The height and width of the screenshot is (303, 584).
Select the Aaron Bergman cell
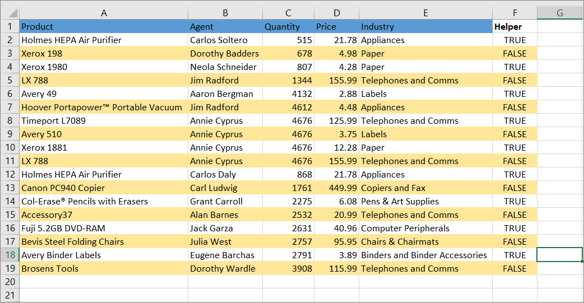(x=225, y=94)
